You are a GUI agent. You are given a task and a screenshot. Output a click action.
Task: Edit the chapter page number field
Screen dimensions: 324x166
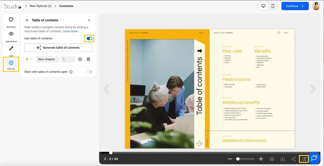pos(68,59)
